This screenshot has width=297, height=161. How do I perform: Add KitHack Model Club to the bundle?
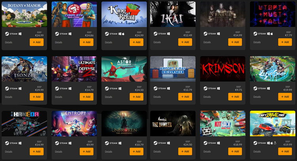tap(235, 152)
